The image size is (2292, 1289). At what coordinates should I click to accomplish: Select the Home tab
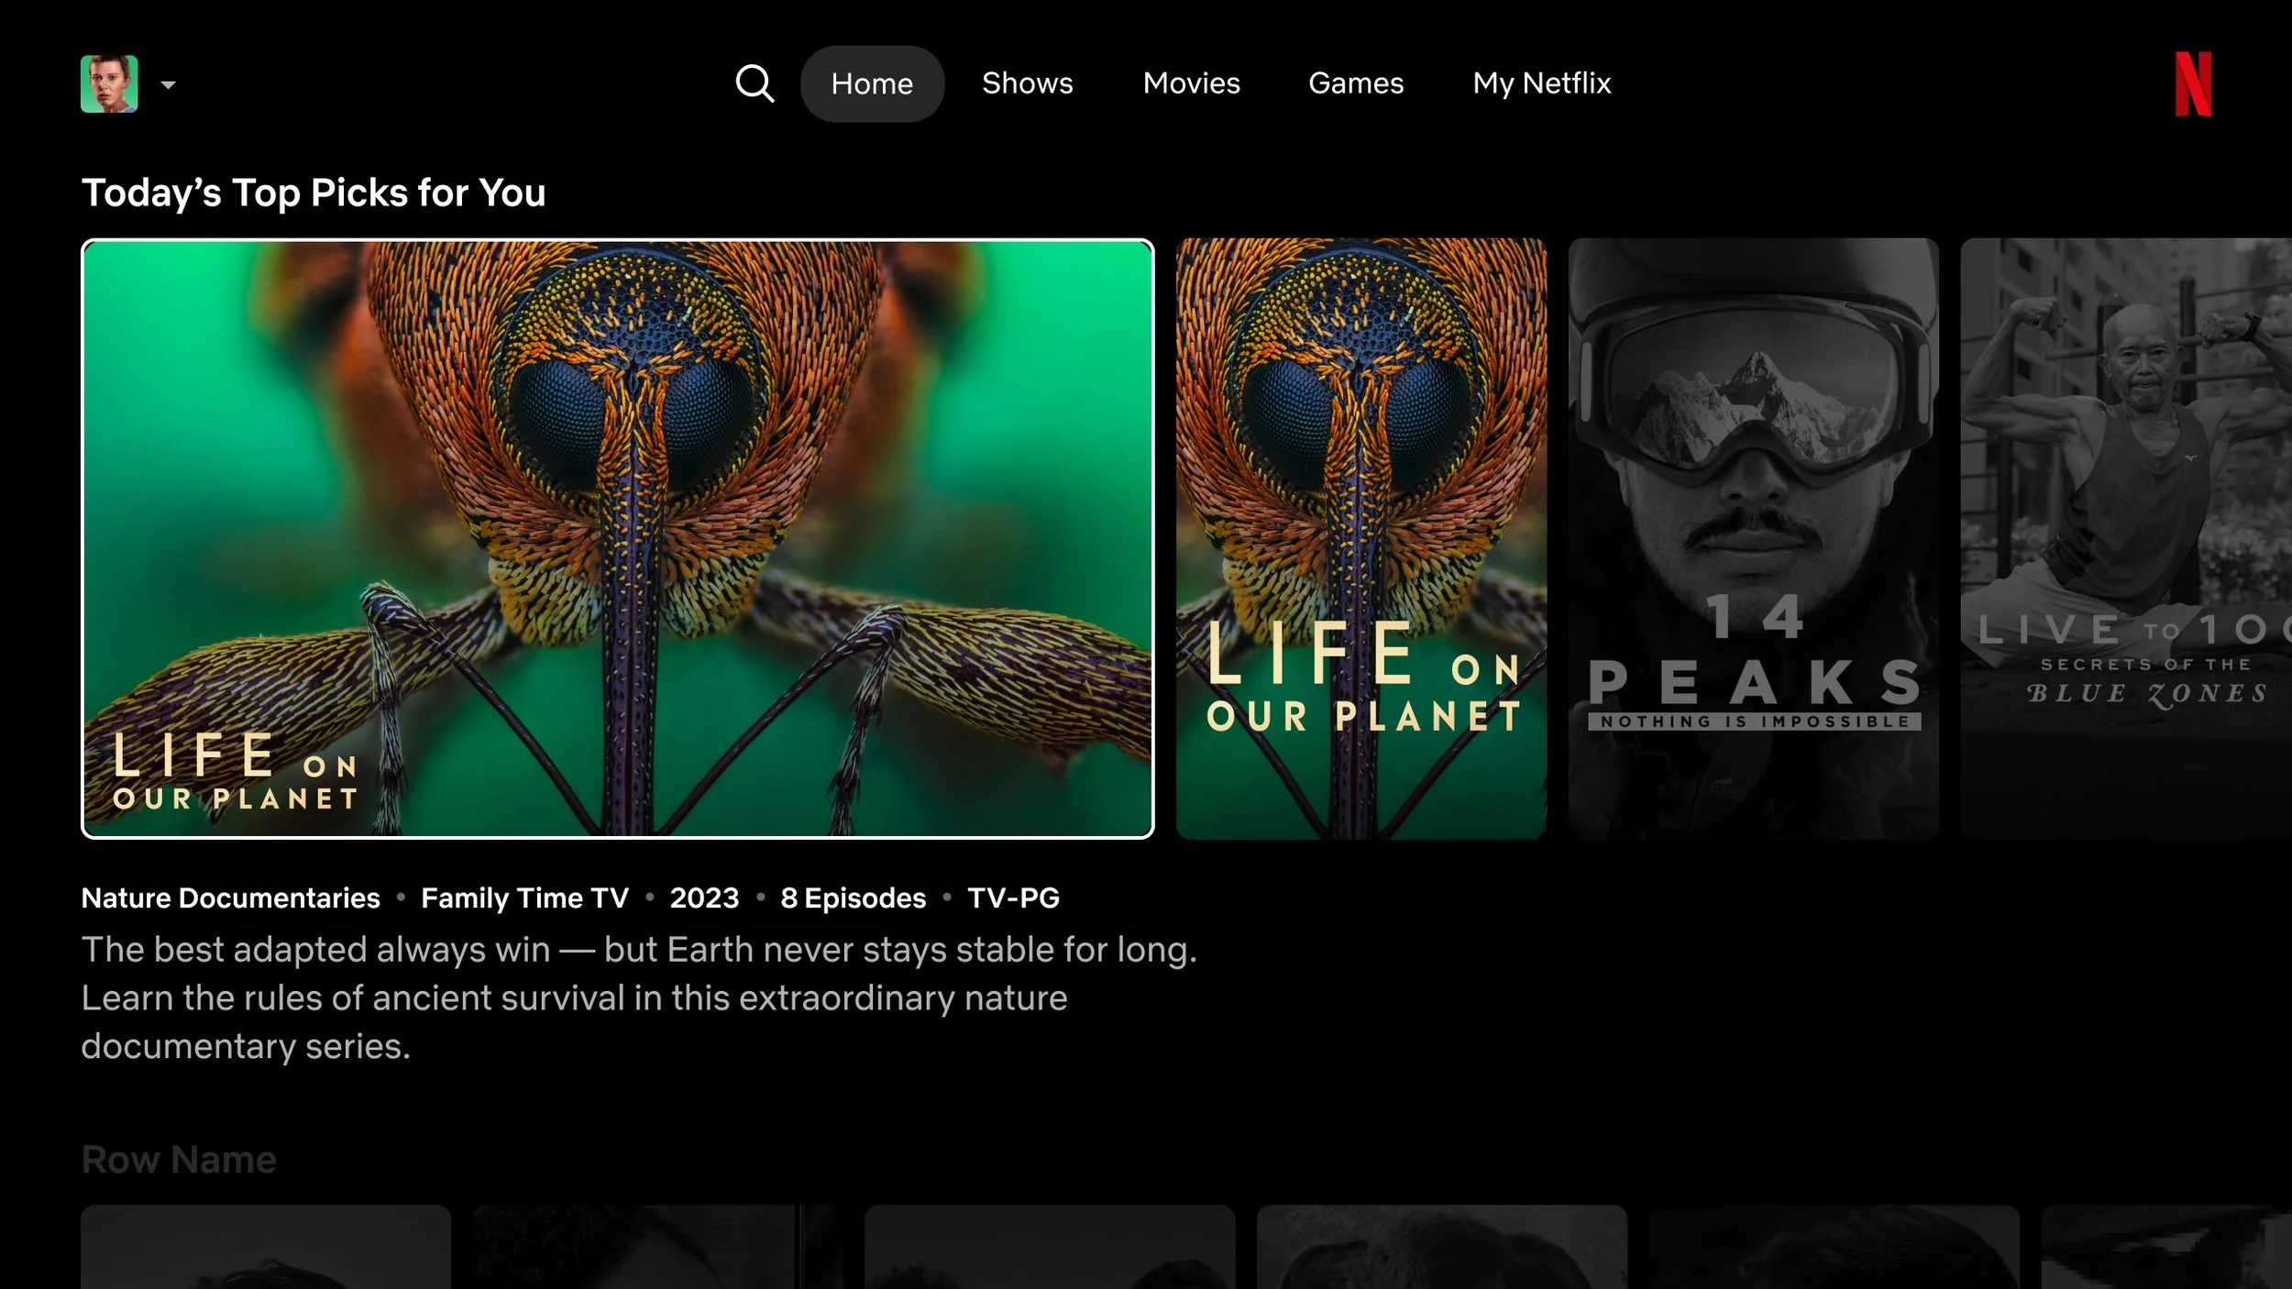(872, 84)
